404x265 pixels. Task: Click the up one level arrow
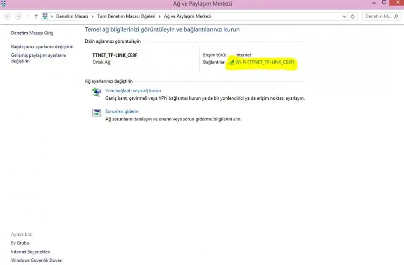coord(36,16)
